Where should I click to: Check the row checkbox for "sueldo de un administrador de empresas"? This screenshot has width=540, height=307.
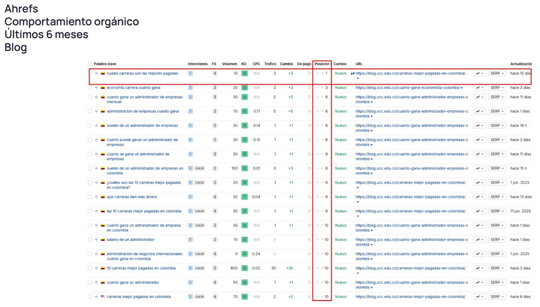point(90,126)
